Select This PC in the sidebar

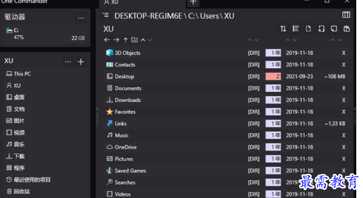click(19, 74)
